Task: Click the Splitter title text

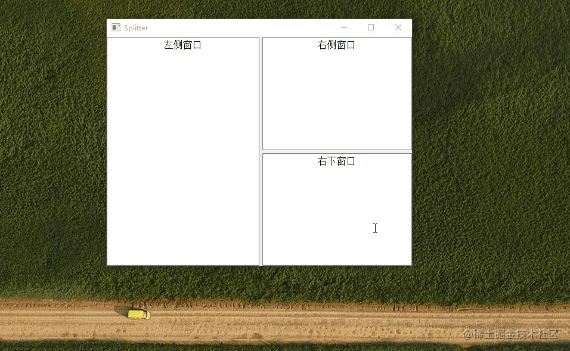Action: click(135, 27)
